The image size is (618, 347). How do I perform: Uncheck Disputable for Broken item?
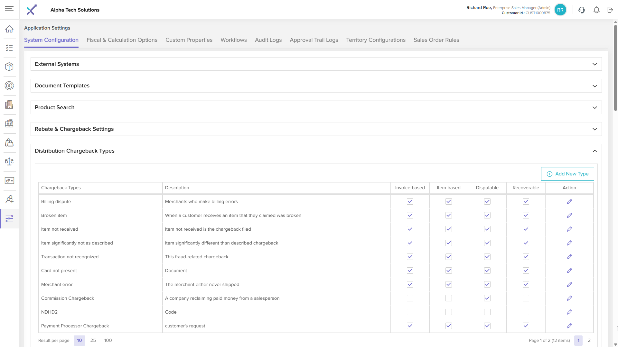point(487,215)
